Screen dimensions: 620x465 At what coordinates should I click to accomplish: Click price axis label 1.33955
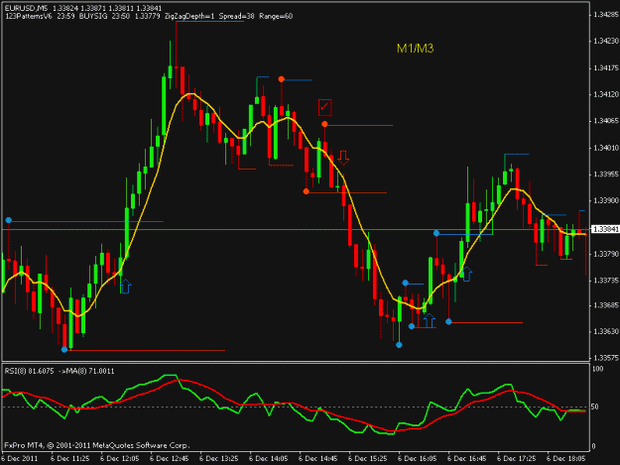pyautogui.click(x=606, y=174)
